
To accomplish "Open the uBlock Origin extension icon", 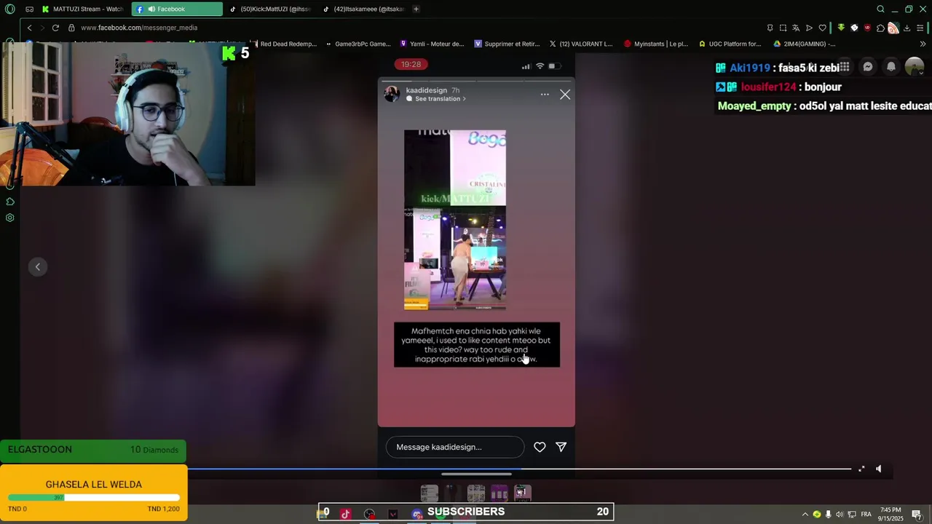I will click(867, 28).
